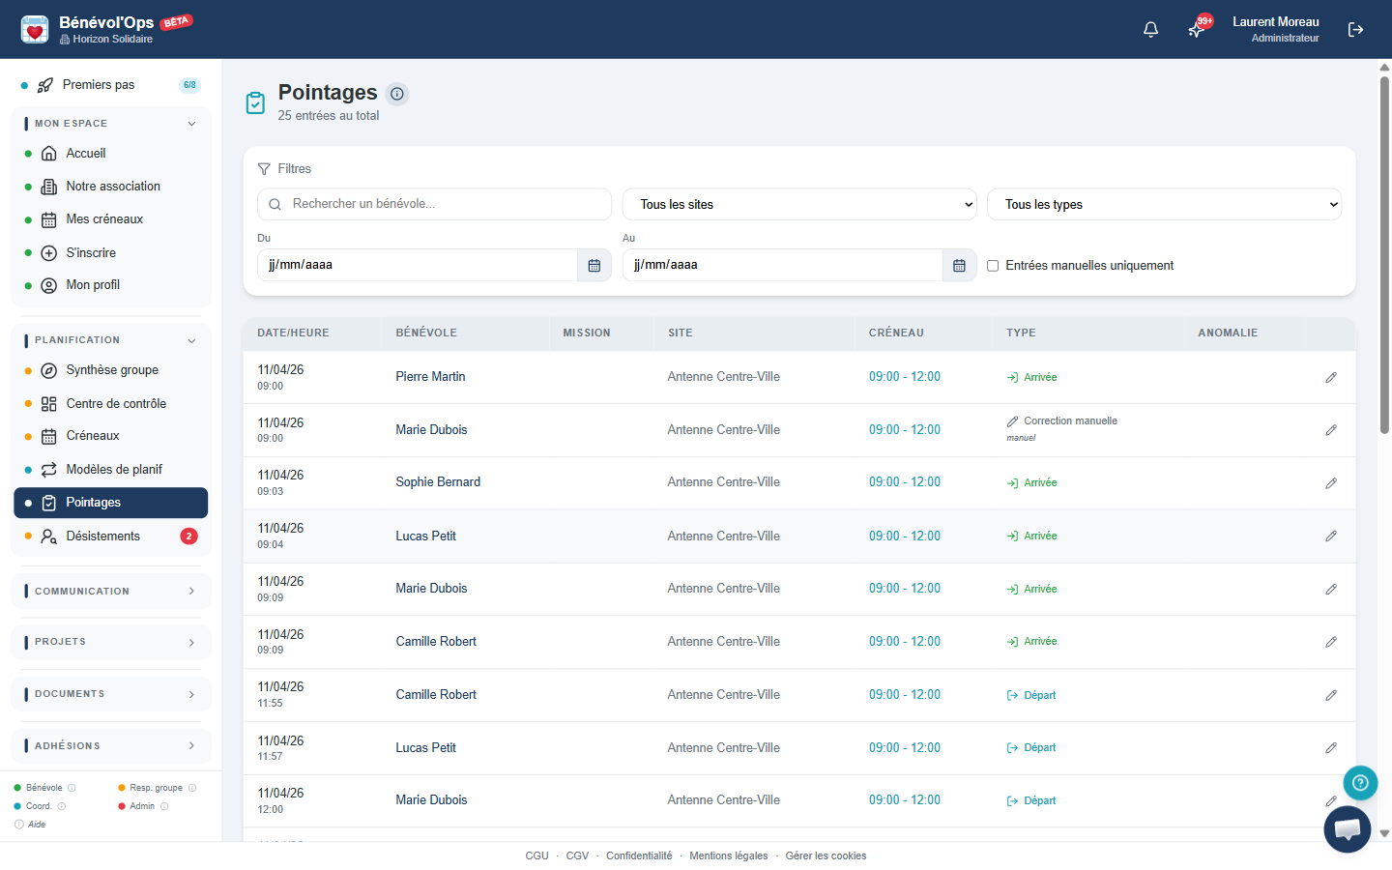Edit Marie Dubois's manual correction entry pencil
The image size is (1392, 870).
[1331, 430]
